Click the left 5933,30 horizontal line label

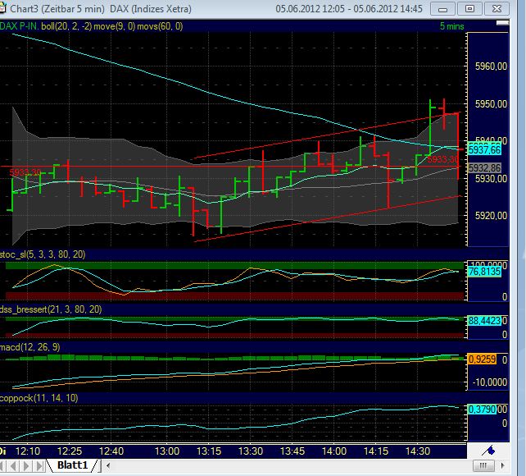[x=25, y=172]
